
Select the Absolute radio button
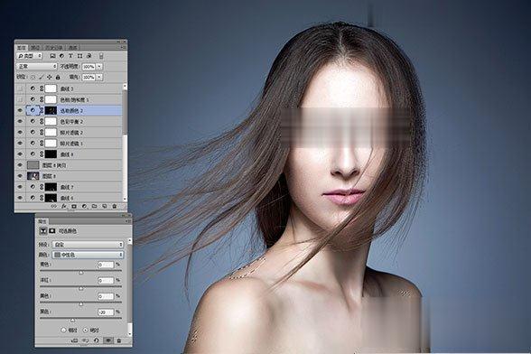[x=85, y=330]
